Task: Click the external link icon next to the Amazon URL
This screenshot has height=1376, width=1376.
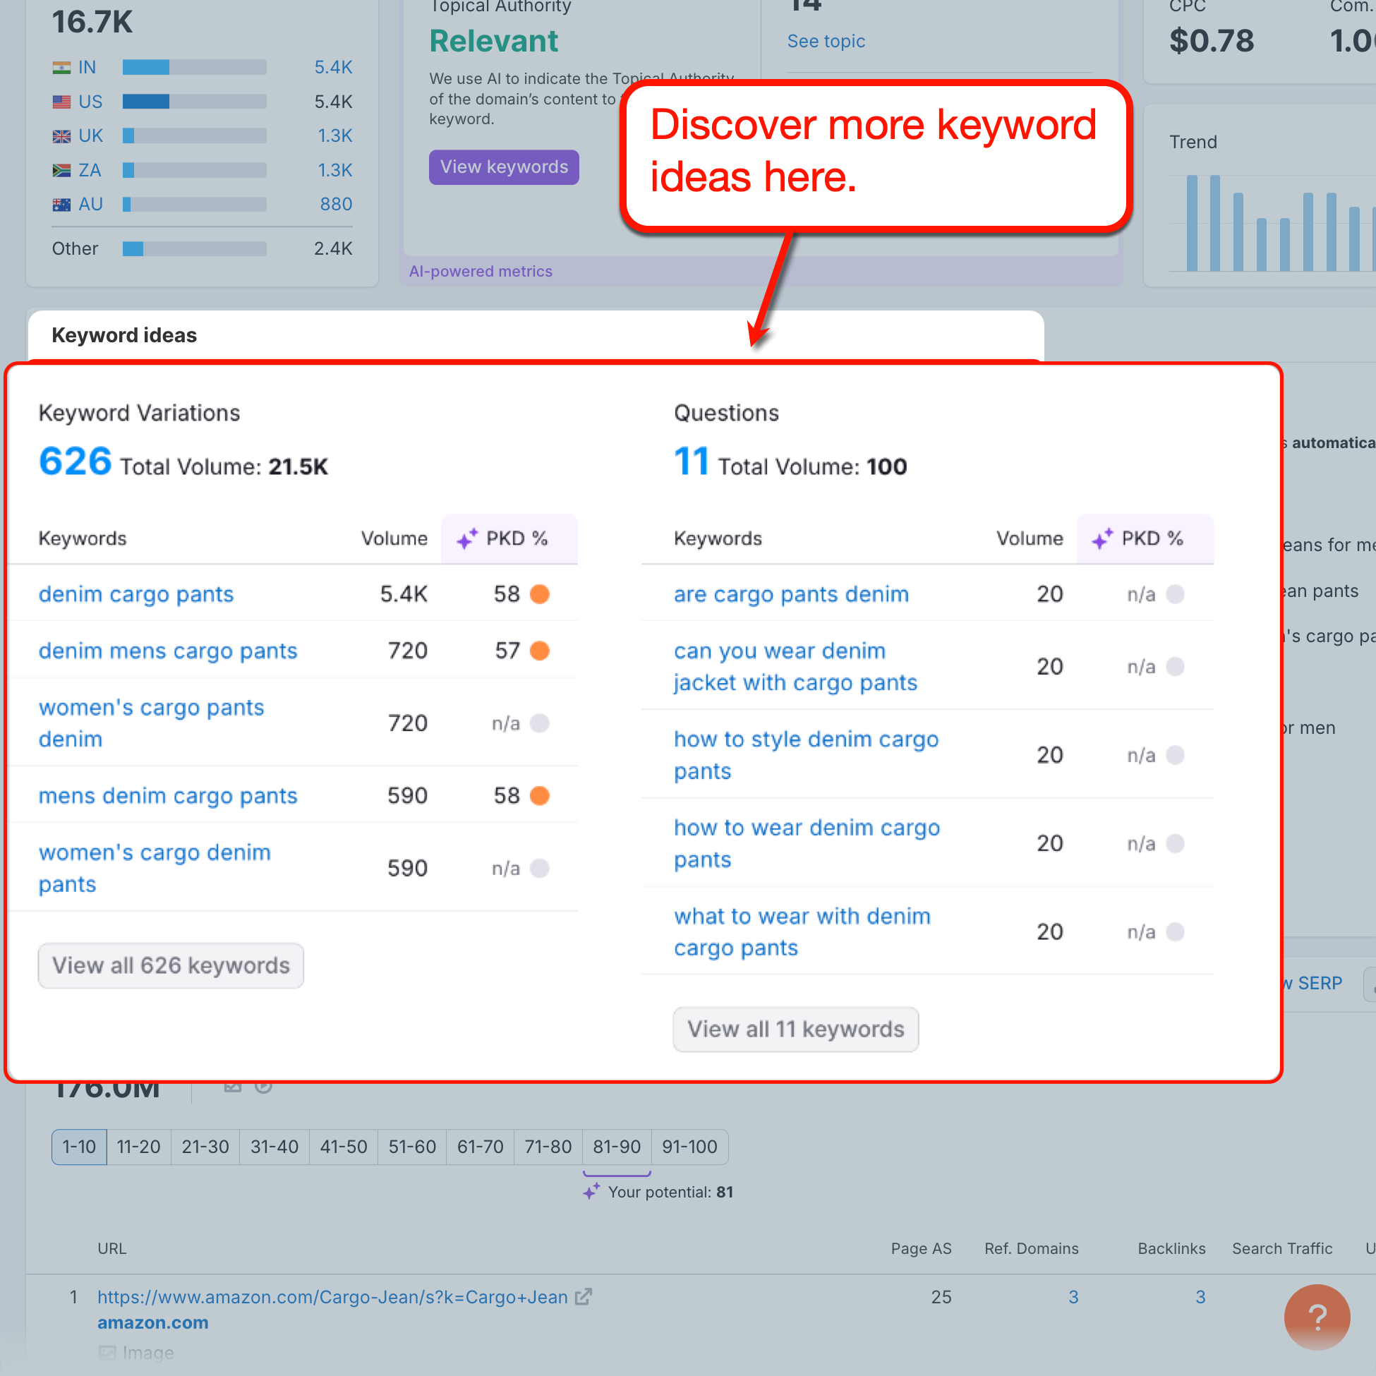Action: coord(584,1296)
